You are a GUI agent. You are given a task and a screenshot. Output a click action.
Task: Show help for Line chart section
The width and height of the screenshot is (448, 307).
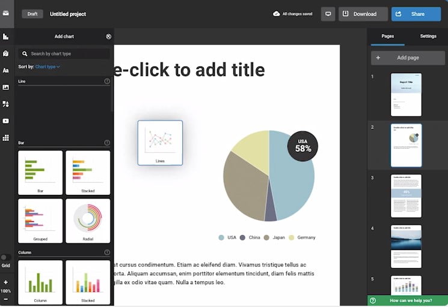coord(107,81)
